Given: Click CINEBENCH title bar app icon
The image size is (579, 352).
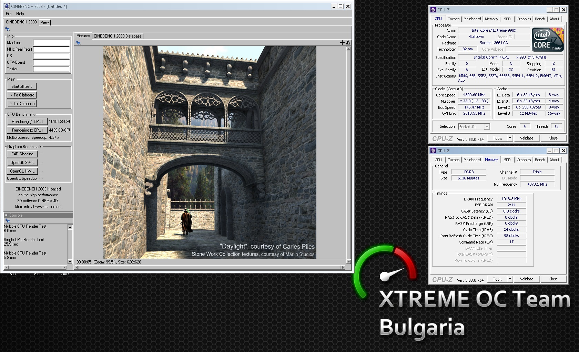Looking at the screenshot, I should pos(7,6).
